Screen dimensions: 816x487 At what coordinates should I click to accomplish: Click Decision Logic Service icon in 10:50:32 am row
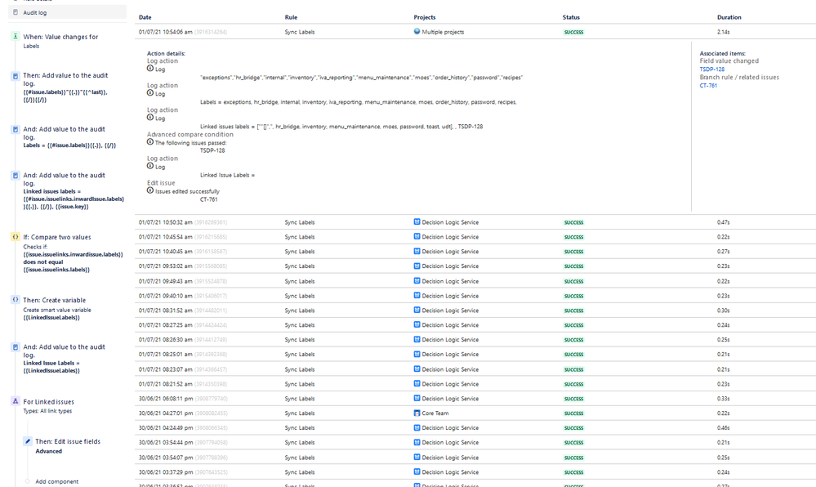[x=417, y=222]
